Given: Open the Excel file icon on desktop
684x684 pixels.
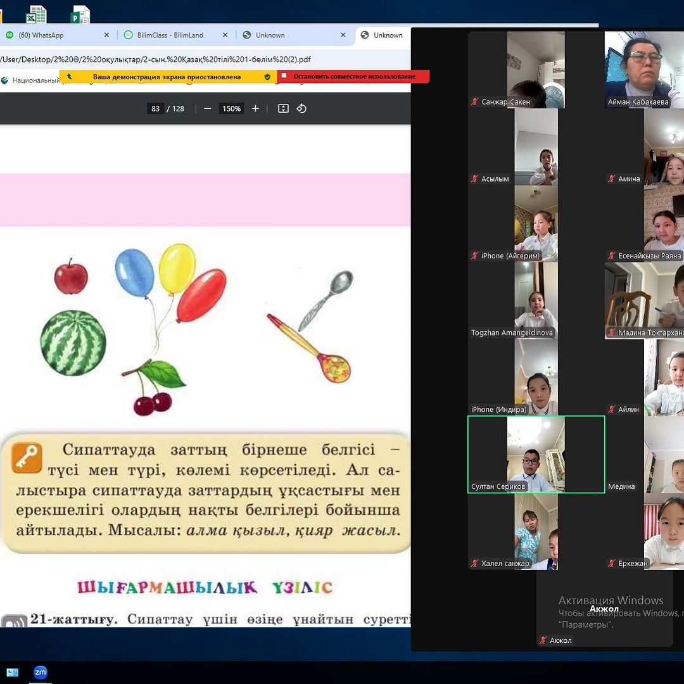Looking at the screenshot, I should click(35, 14).
